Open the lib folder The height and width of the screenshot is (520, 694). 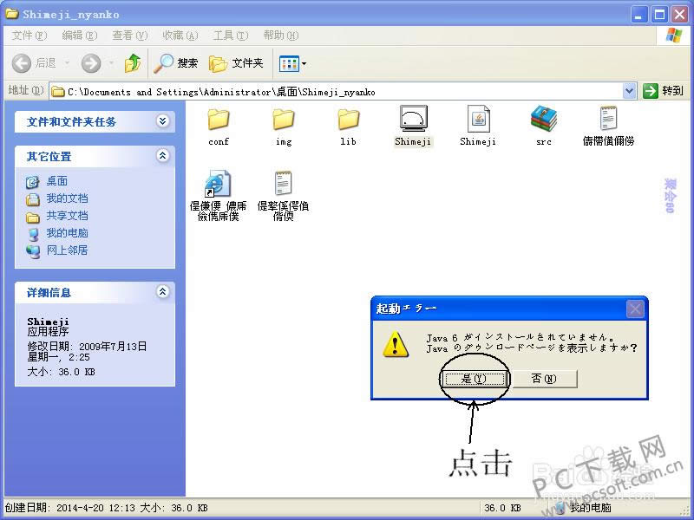point(348,120)
